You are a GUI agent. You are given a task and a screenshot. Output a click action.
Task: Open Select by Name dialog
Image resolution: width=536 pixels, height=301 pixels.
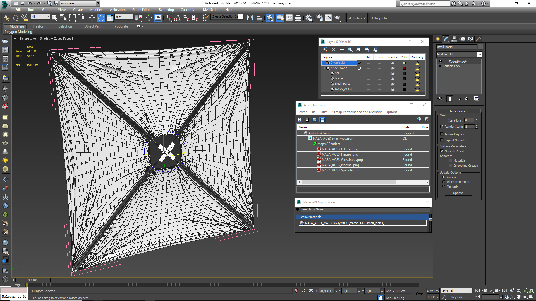coord(63,18)
